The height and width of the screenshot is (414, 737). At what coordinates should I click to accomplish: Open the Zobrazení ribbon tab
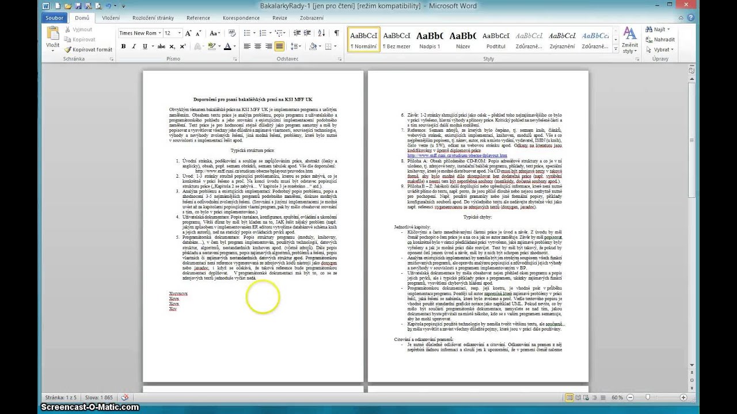click(311, 18)
